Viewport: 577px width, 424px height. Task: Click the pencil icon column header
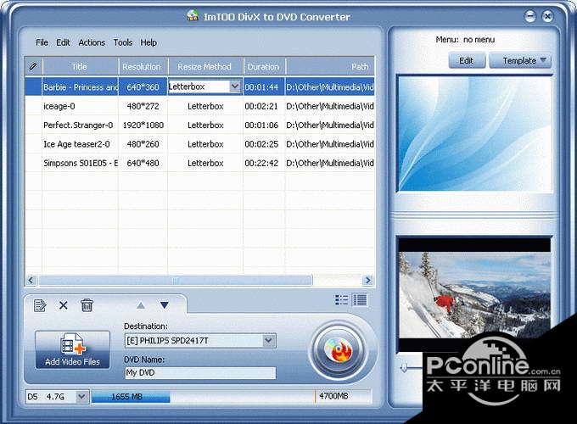[x=33, y=66]
